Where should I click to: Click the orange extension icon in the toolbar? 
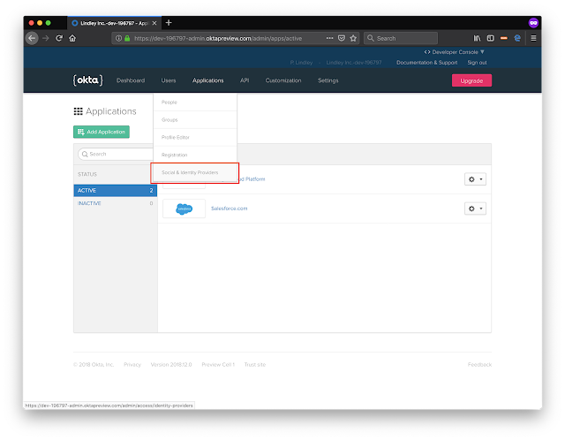(x=504, y=38)
